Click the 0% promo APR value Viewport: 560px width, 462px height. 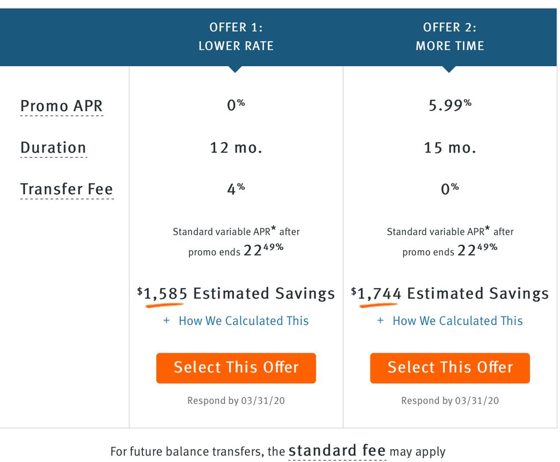click(x=236, y=105)
